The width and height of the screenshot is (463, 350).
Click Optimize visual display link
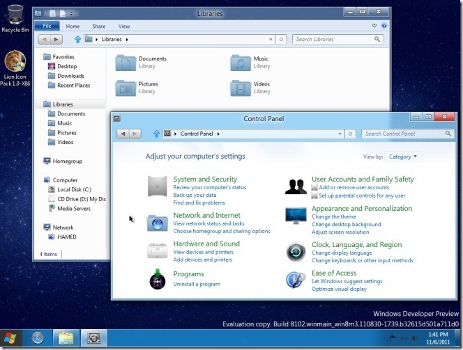click(339, 289)
